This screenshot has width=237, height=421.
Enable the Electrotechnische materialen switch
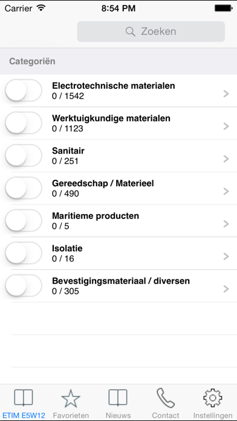point(24,90)
